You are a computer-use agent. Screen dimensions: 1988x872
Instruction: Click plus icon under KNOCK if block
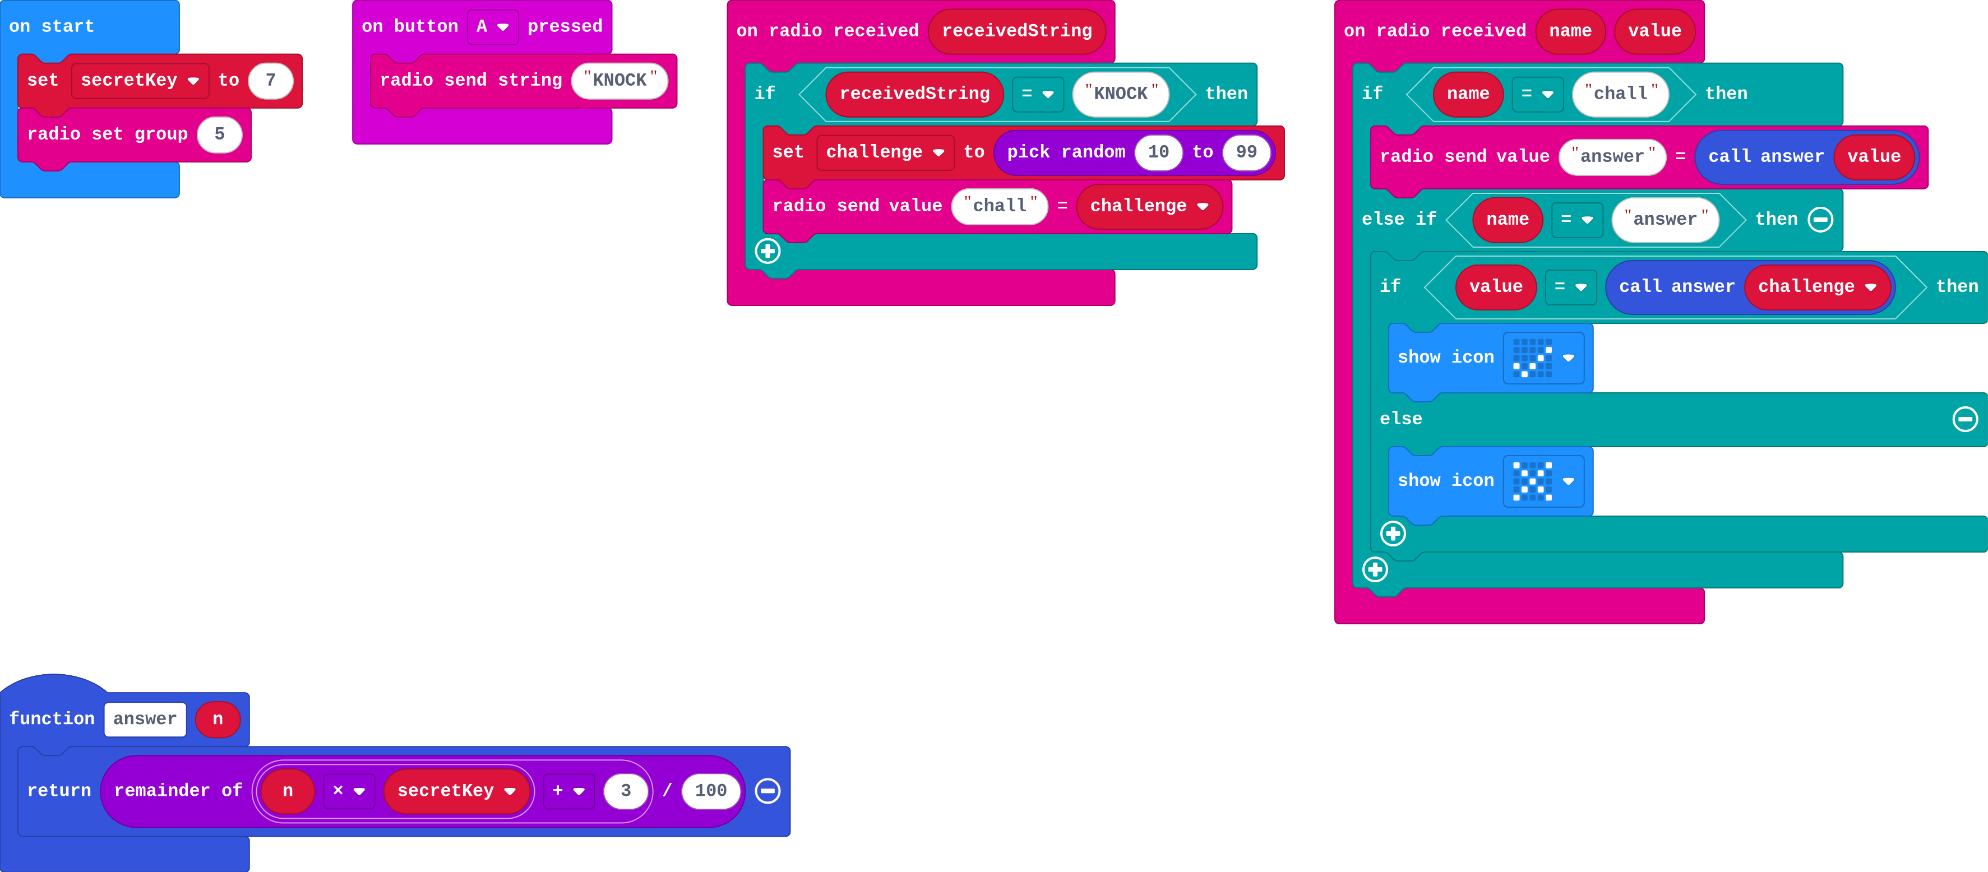[767, 251]
